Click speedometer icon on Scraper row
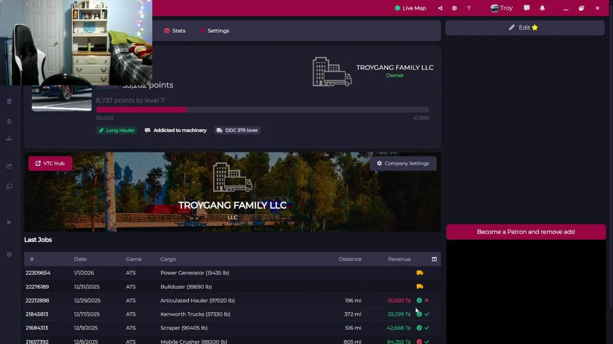 pos(419,328)
